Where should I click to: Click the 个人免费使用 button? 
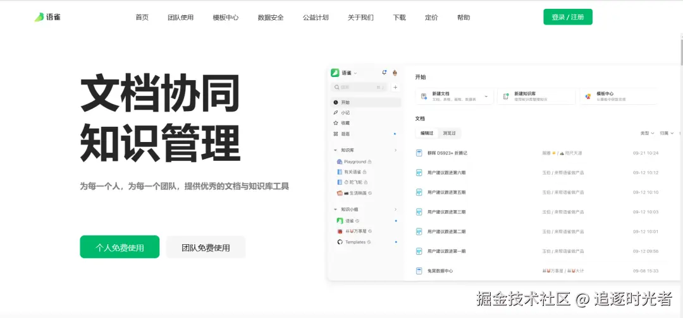pos(120,247)
